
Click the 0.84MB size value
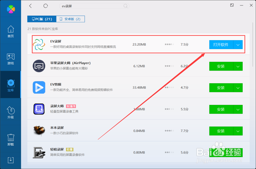(139, 131)
